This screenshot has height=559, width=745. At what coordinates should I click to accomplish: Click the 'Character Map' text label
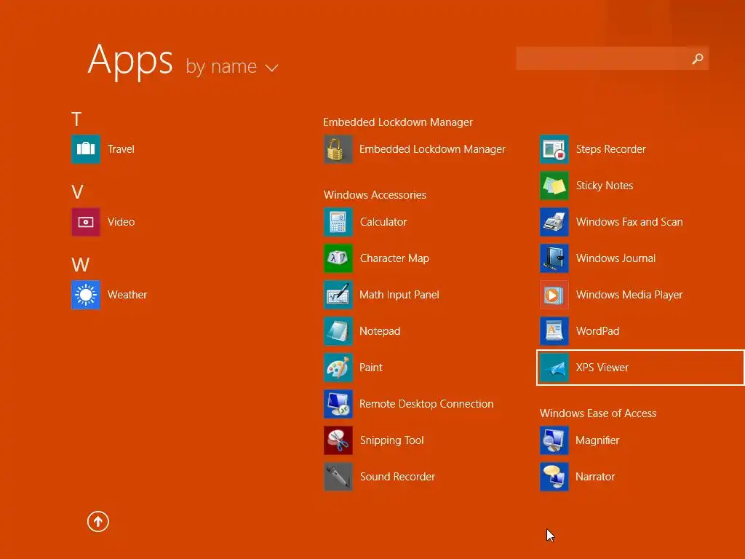(394, 258)
